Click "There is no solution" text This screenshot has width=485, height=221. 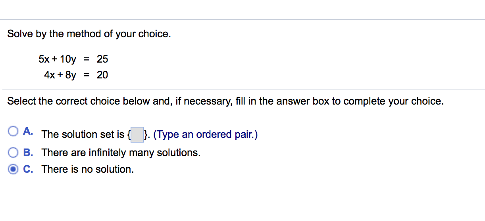[x=88, y=169]
